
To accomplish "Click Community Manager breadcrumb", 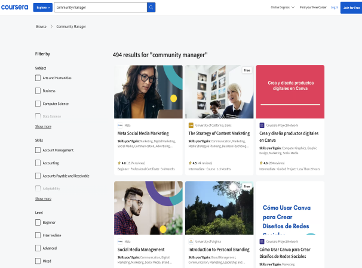I will [x=71, y=27].
